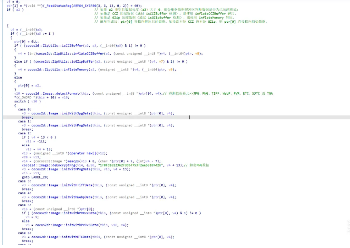This screenshot has height=248, width=350.
Task: Click the 'ptr[0] = 0LL;' assignment
Action: (27, 42)
